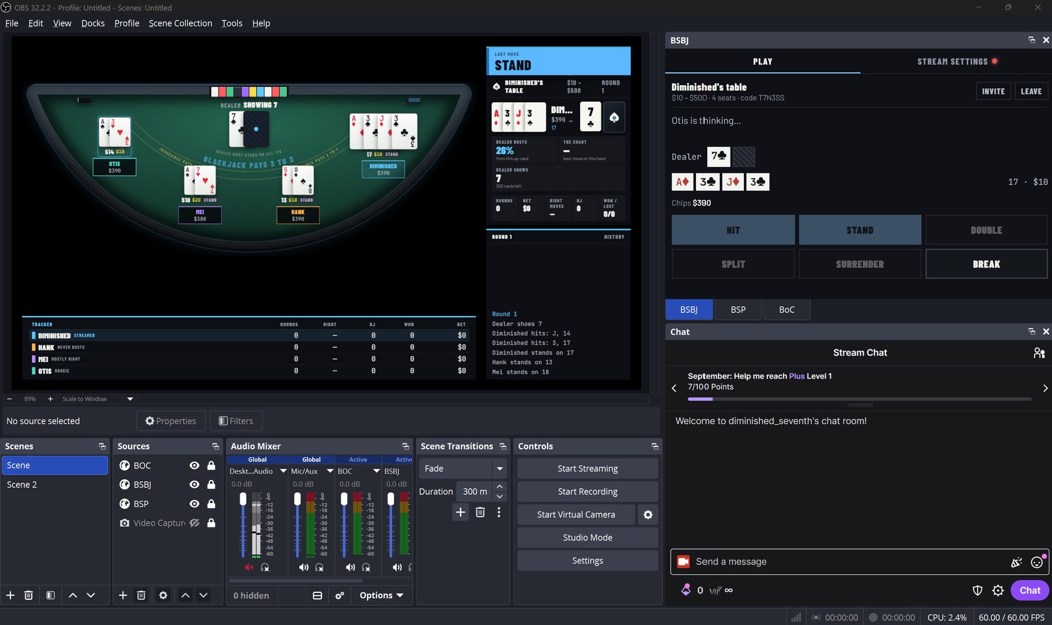Switch to the BoC dock tab
The width and height of the screenshot is (1052, 625).
click(x=787, y=310)
